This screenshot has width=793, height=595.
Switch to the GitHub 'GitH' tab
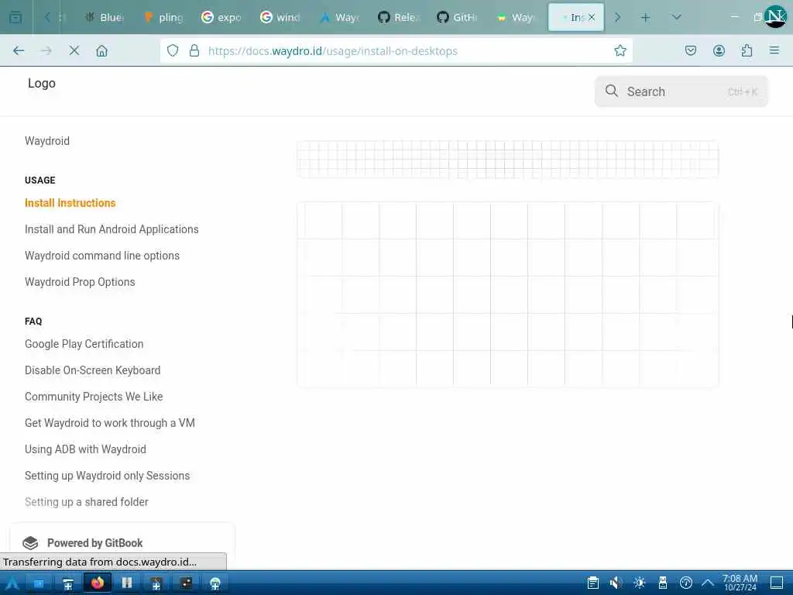[x=457, y=17]
